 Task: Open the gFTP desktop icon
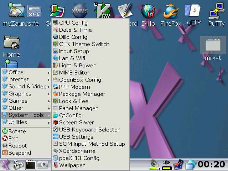(x=193, y=13)
